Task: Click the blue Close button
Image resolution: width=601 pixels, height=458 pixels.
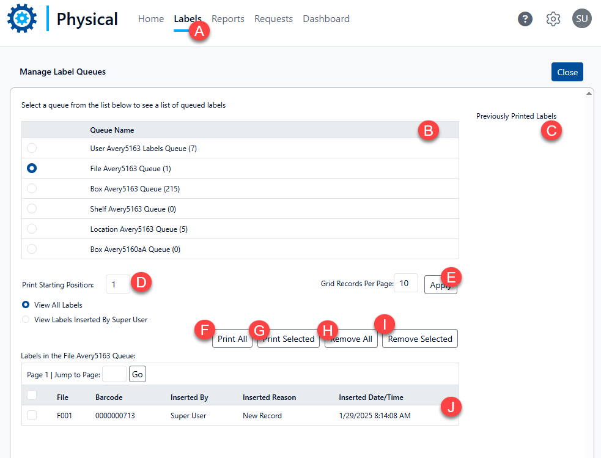Action: pyautogui.click(x=567, y=72)
